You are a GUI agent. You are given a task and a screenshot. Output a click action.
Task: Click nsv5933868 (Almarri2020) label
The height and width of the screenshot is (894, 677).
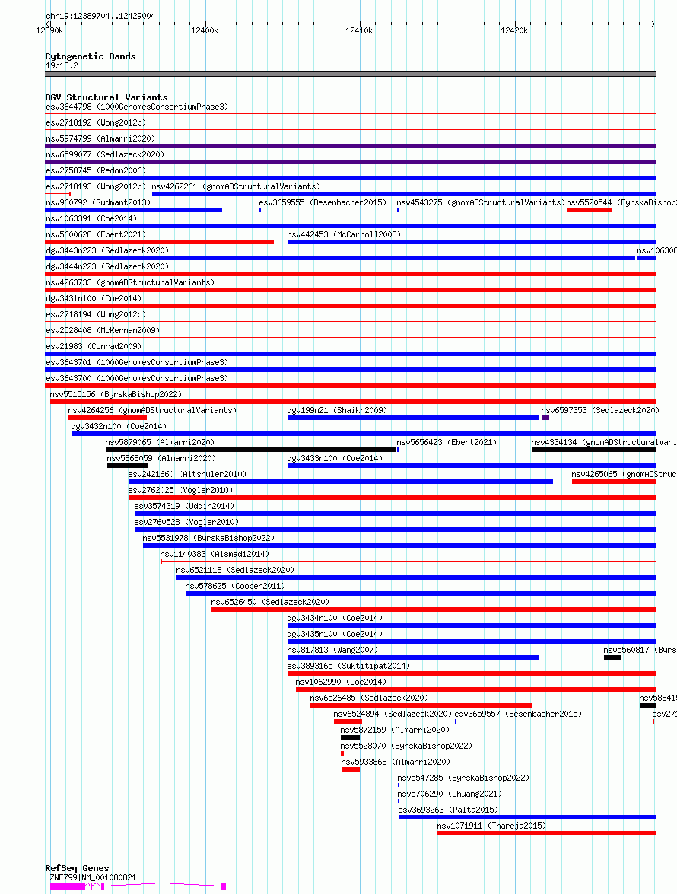(x=396, y=761)
